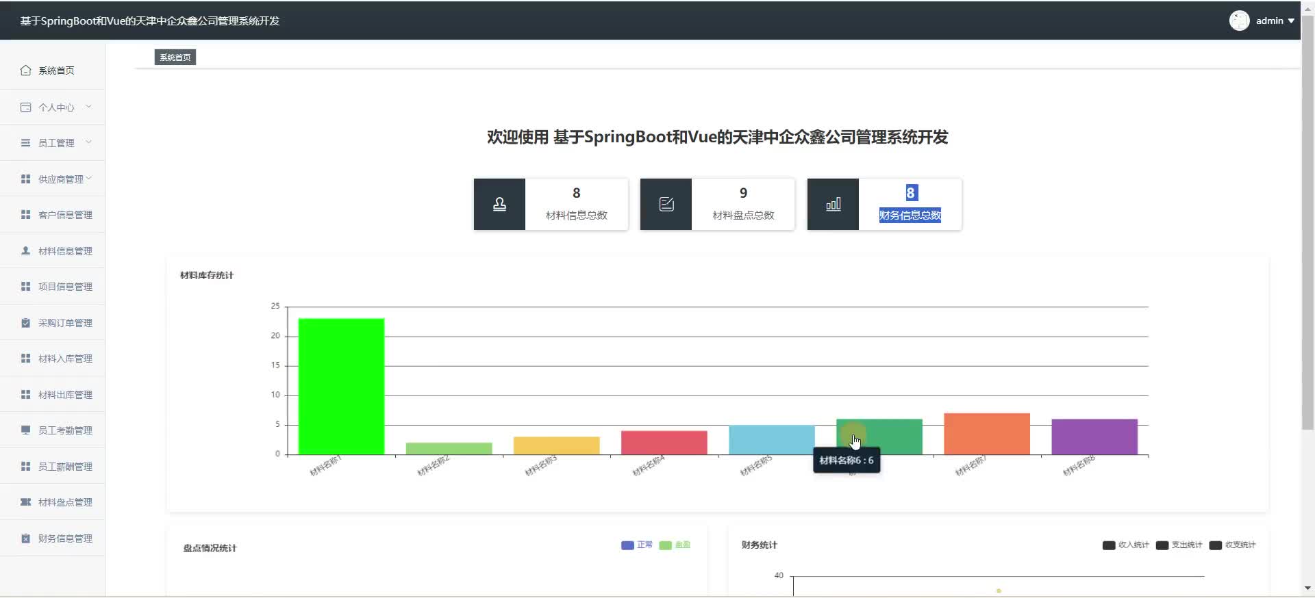Click the grid icon beside 客户信息管理

[x=25, y=215]
